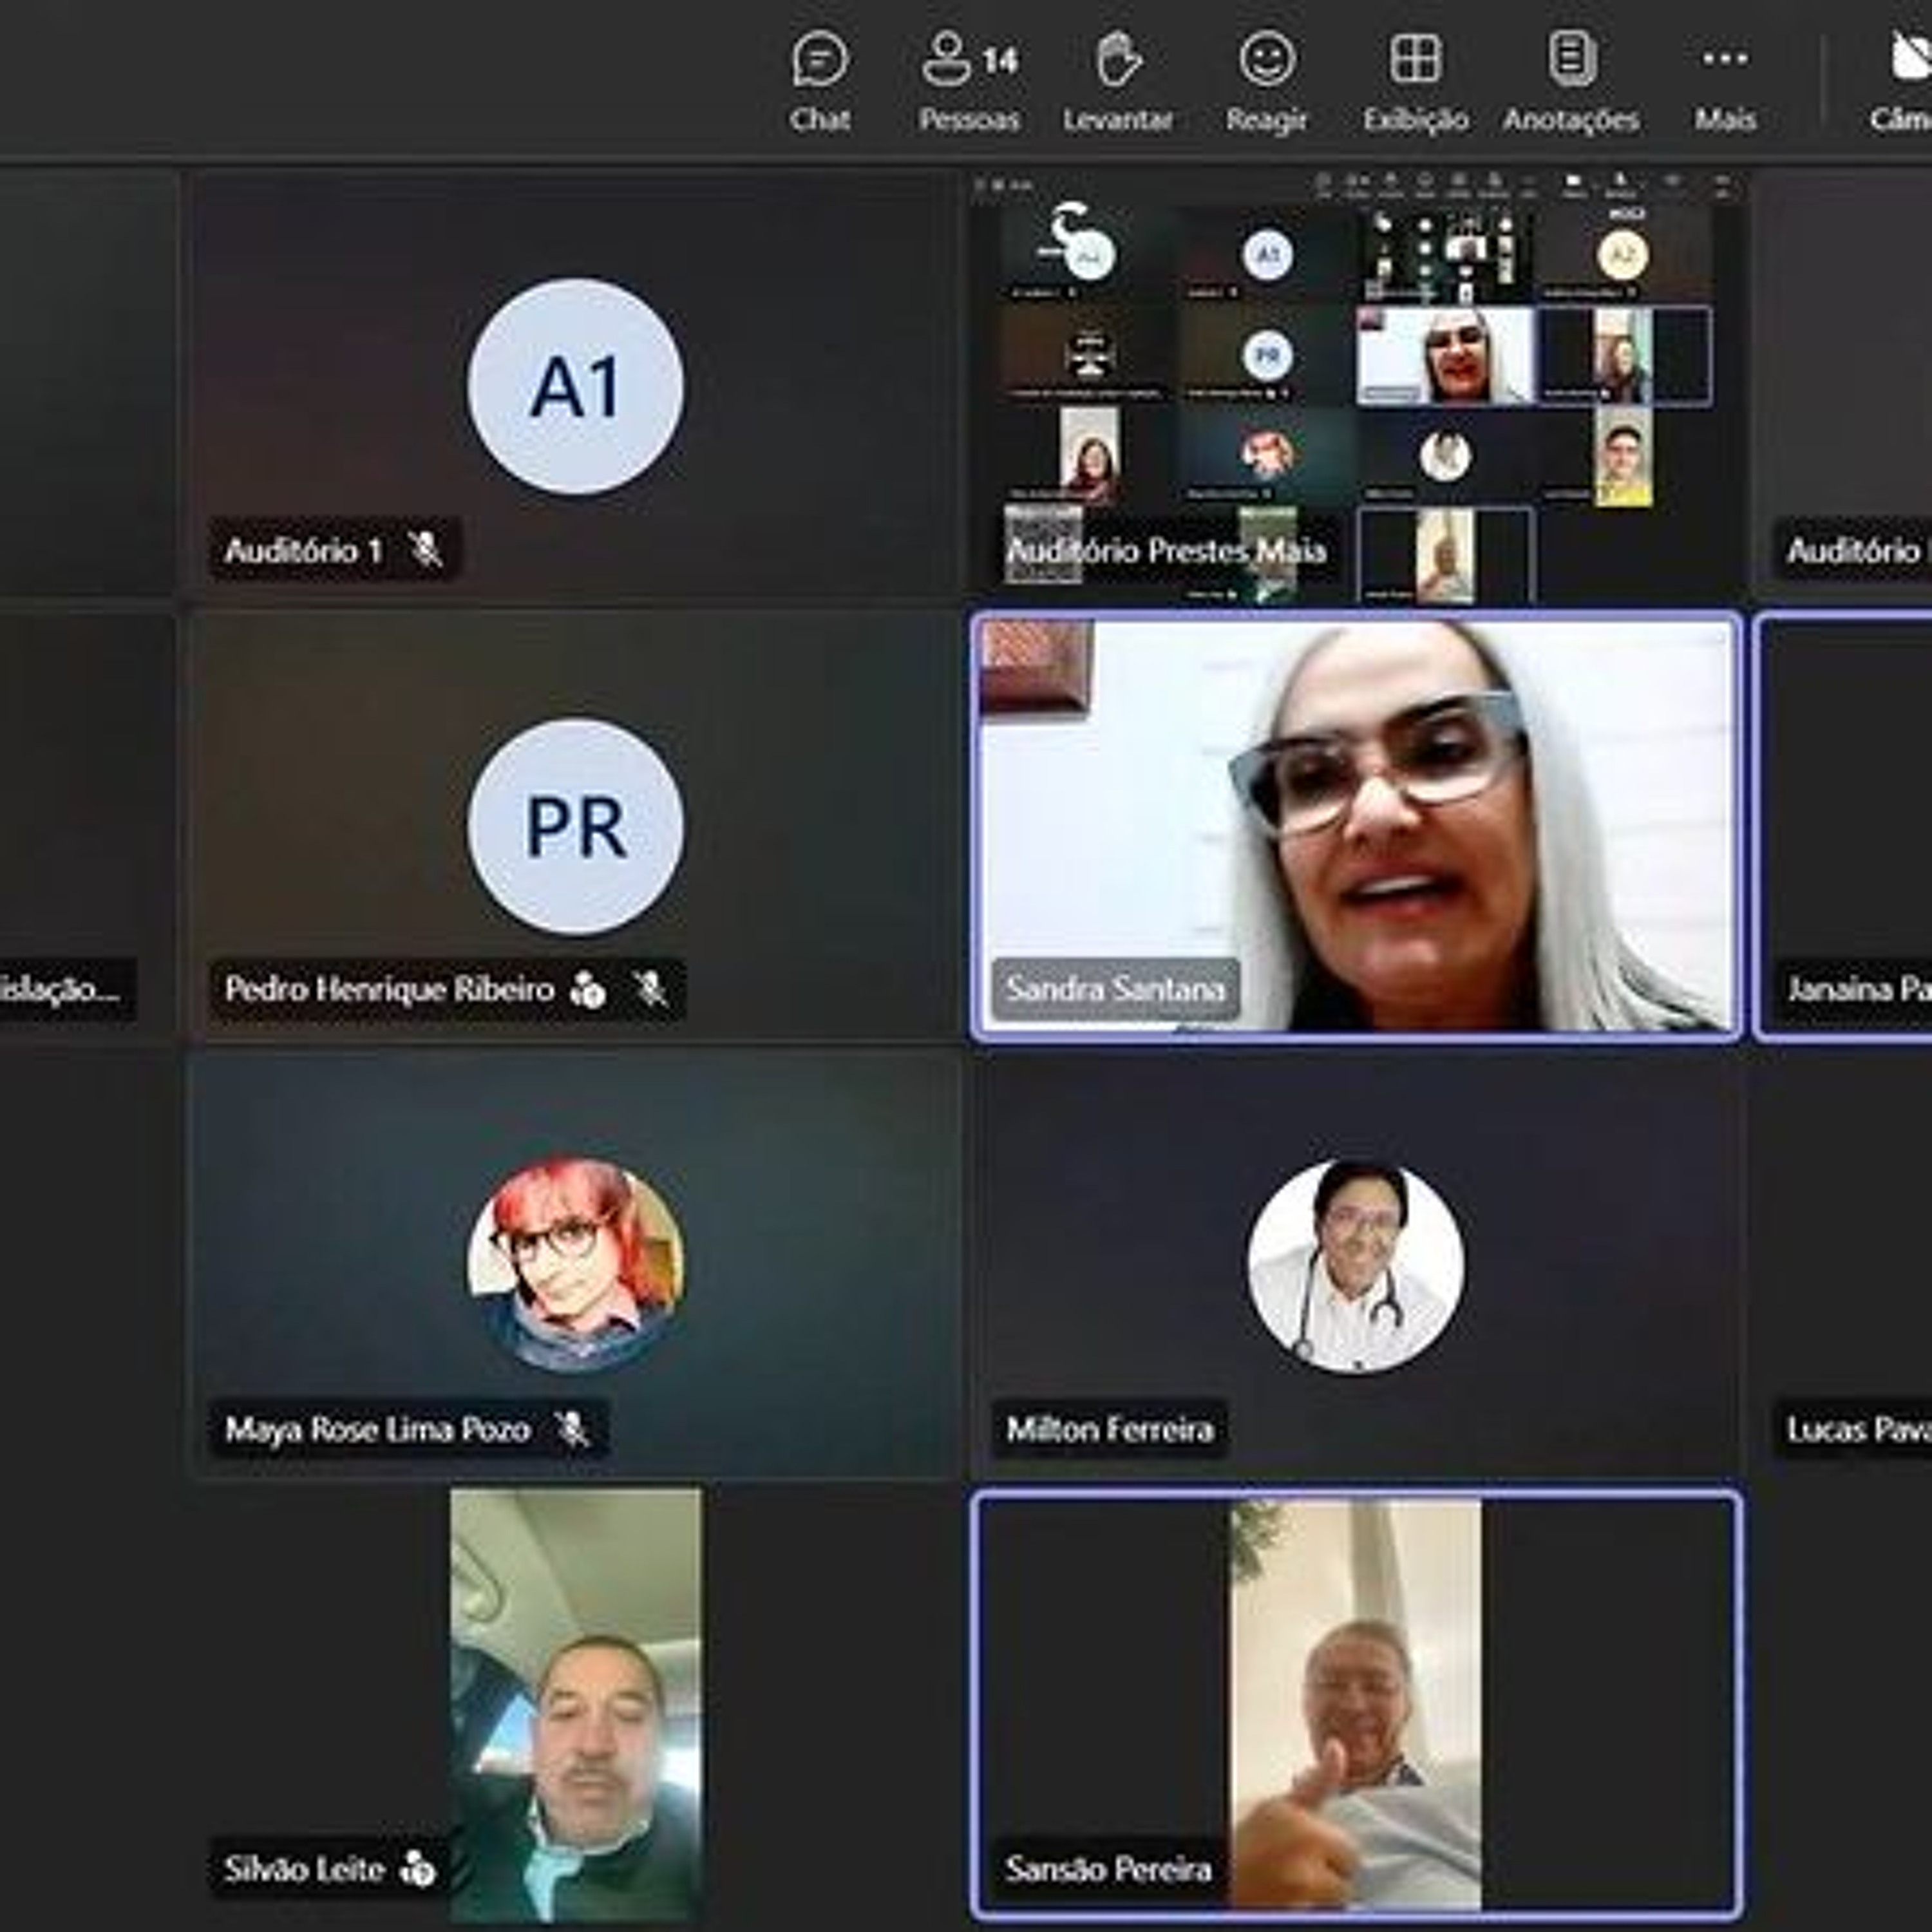This screenshot has height=1932, width=1932.
Task: Click Milton Ferreira's profile picture
Action: click(1356, 1266)
